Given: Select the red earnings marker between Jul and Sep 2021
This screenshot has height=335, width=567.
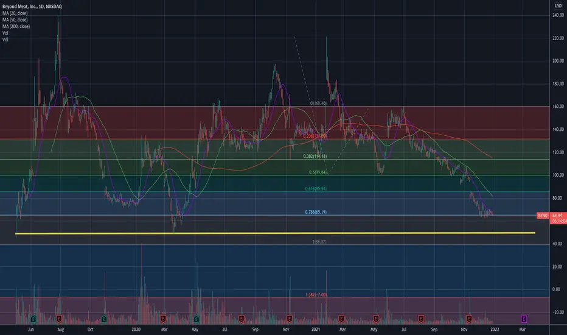Looking at the screenshot, I should pyautogui.click(x=421, y=319).
